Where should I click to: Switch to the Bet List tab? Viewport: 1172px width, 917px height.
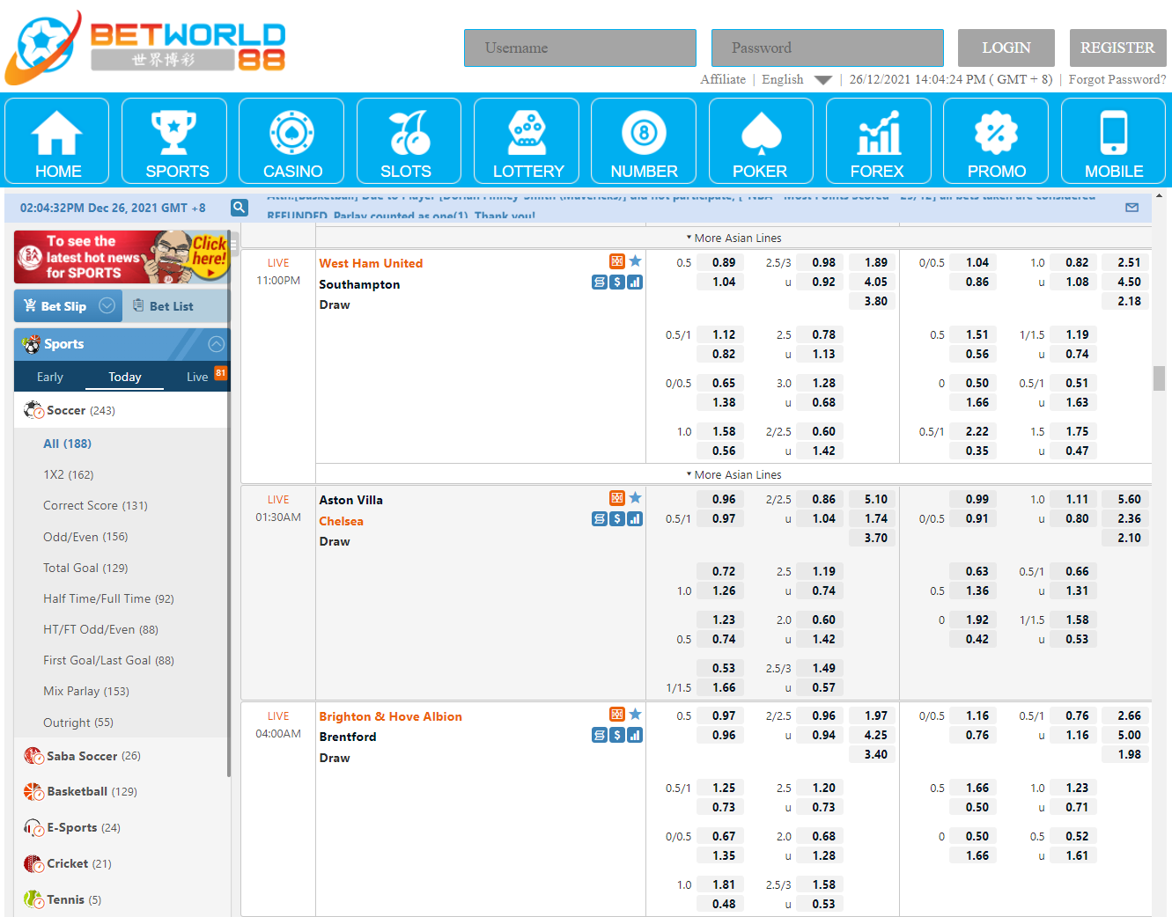point(171,306)
